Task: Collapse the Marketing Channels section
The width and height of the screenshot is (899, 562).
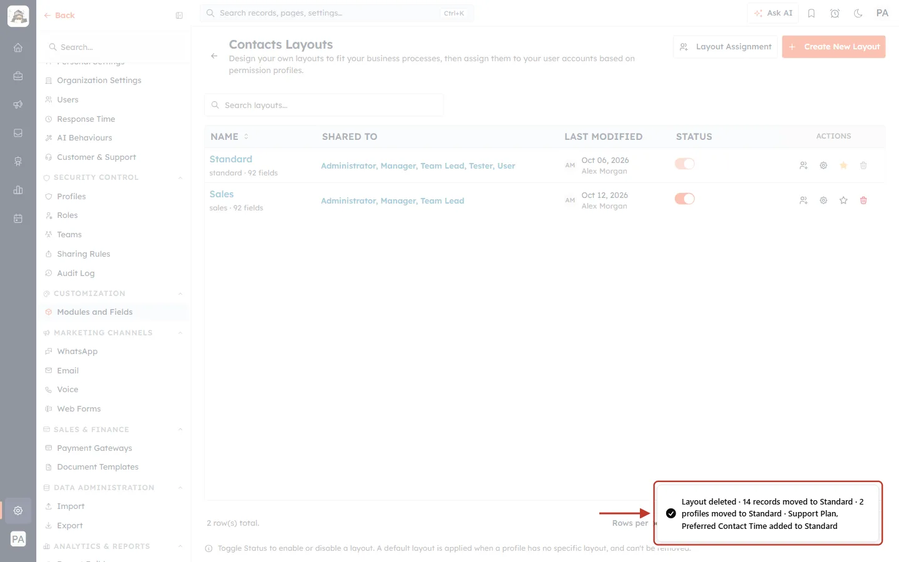Action: point(180,333)
